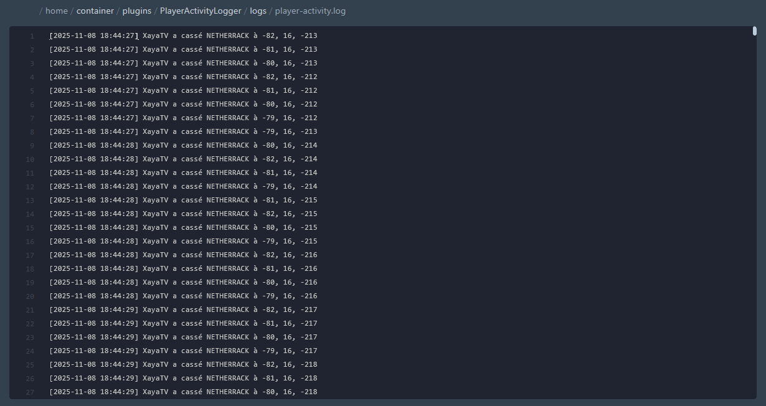Screen dimensions: 766x406
Task: Click line number 1 in the gutter
Action: point(32,36)
